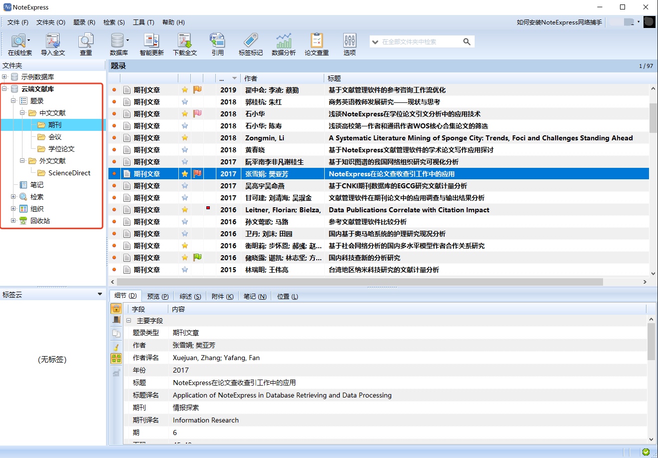Expand the 示例数据库 tree node
This screenshot has height=458, width=658.
[x=4, y=77]
